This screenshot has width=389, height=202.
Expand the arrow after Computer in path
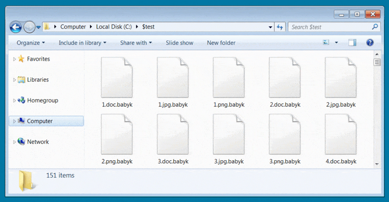coord(91,27)
